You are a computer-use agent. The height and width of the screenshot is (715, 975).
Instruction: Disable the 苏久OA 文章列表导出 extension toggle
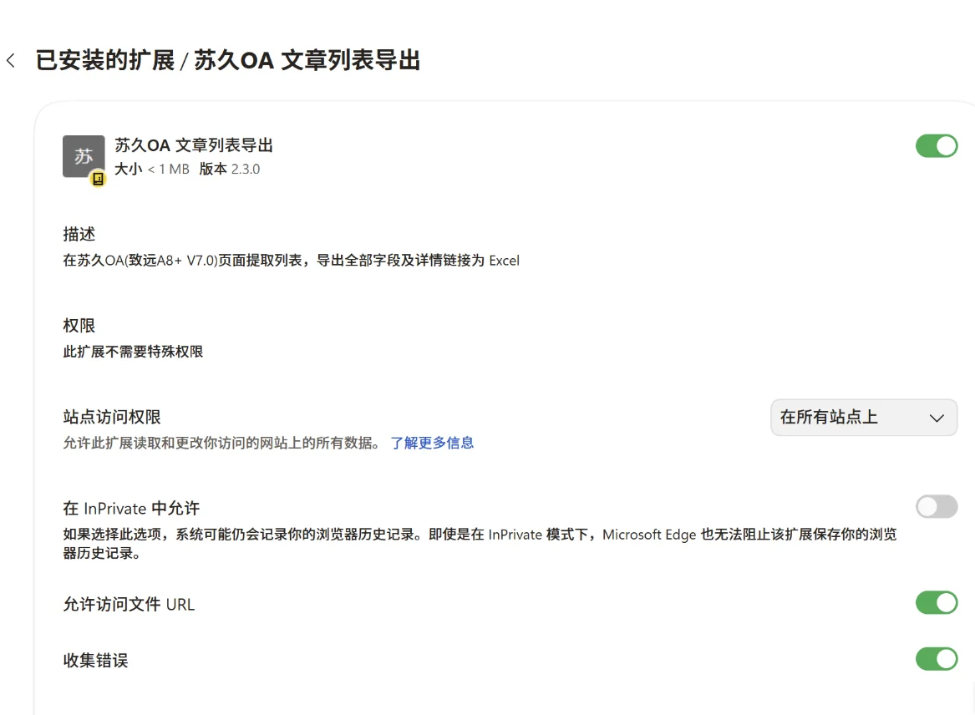[x=937, y=146]
